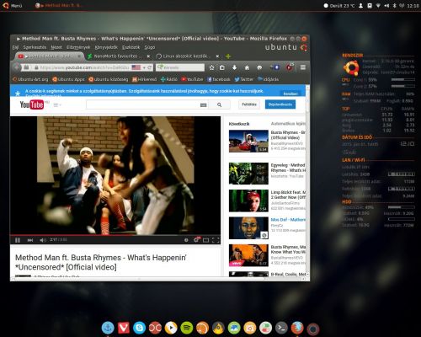Image resolution: width=421 pixels, height=337 pixels.
Task: Open Terminal from the dock
Action: [x=281, y=328]
